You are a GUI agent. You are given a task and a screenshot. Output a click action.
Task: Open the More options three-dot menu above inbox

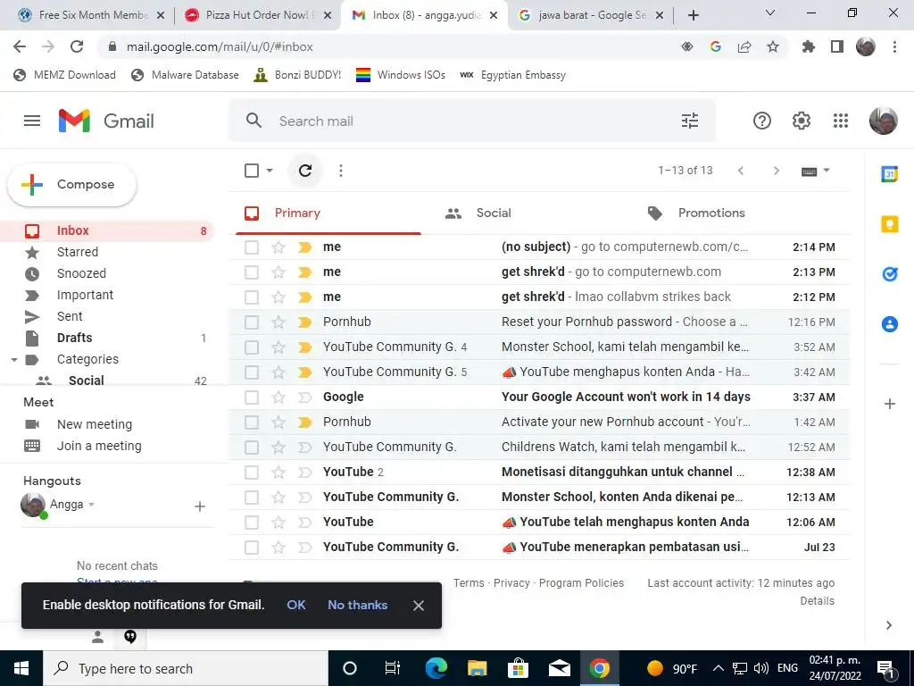click(341, 171)
